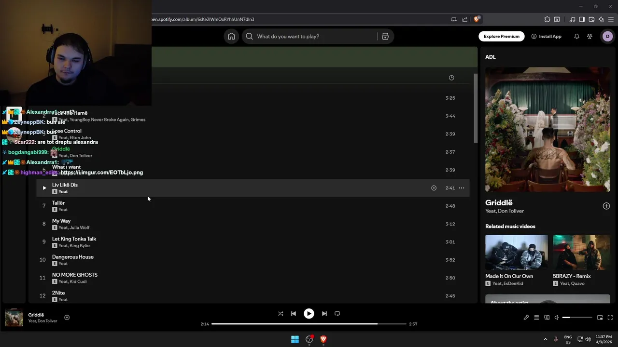Click now playing cover art in player bar
This screenshot has height=347, width=618.
pyautogui.click(x=14, y=318)
